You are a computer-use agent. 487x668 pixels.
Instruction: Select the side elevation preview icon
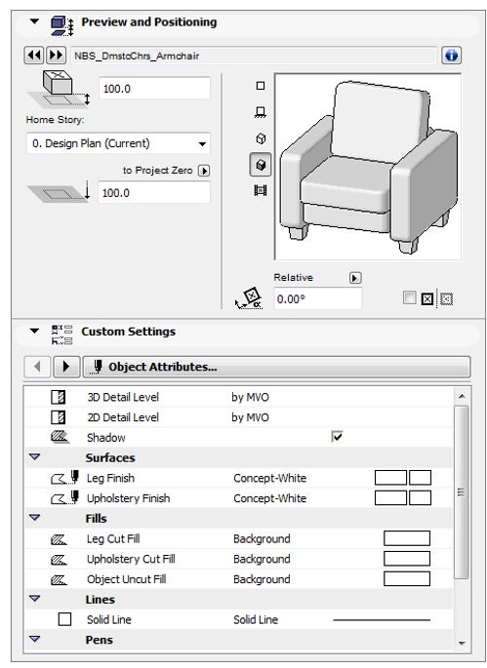click(x=261, y=112)
